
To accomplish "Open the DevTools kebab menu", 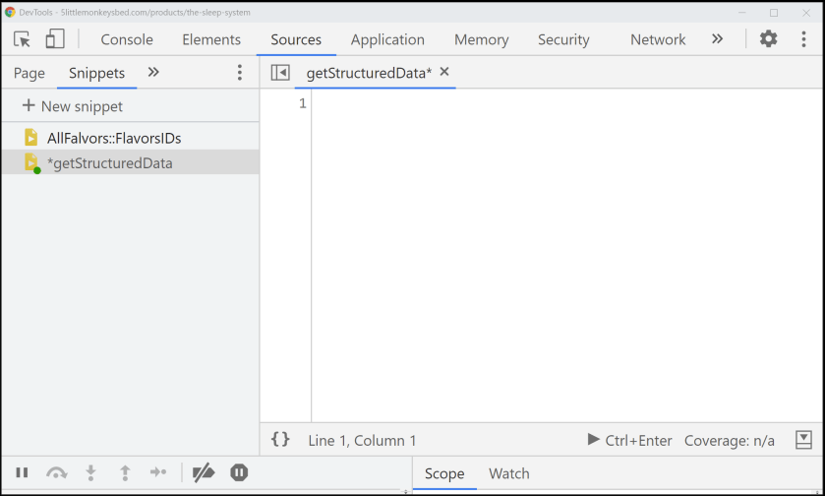I will (x=803, y=39).
